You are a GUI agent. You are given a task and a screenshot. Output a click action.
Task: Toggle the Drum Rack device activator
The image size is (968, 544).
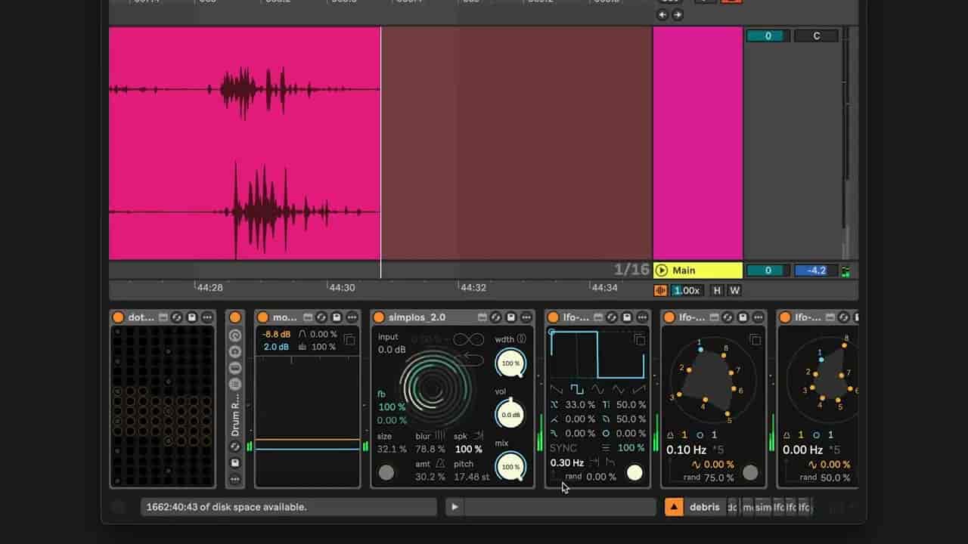(x=235, y=317)
